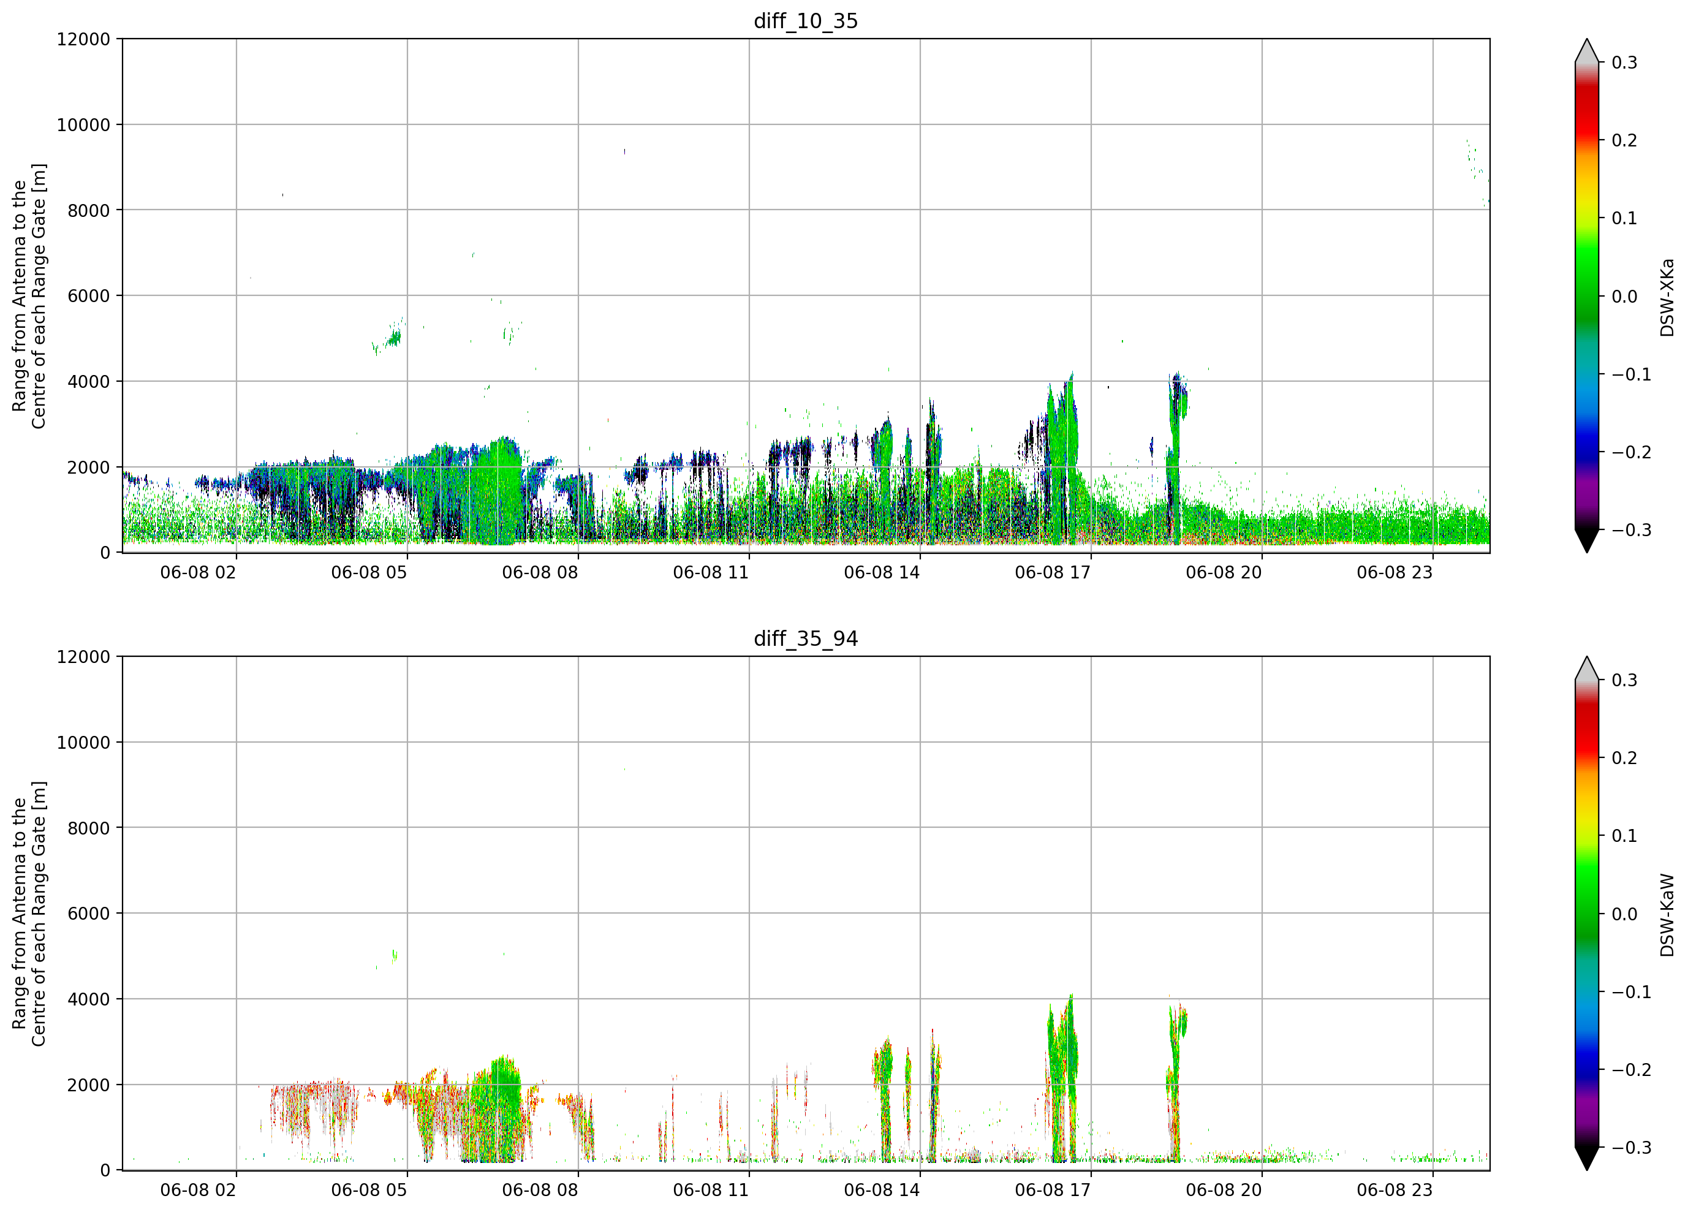Click the 06-08 20 tick label on bottom plot
The width and height of the screenshot is (1688, 1212).
pos(1224,1191)
